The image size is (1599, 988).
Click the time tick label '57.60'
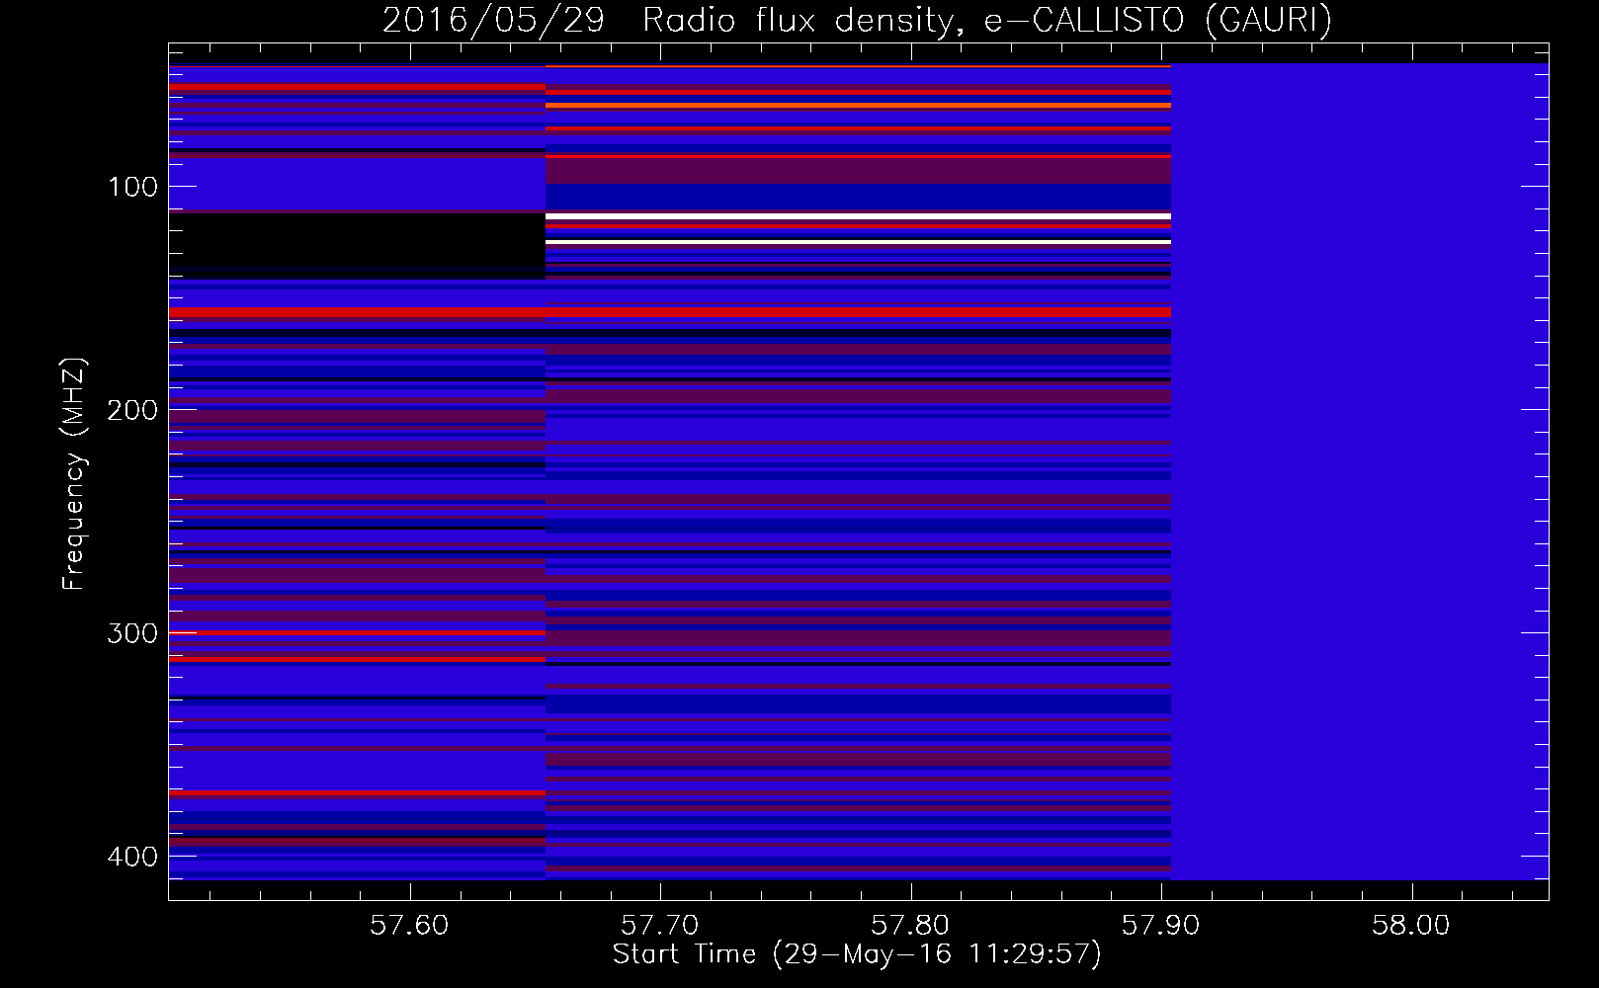pos(409,925)
